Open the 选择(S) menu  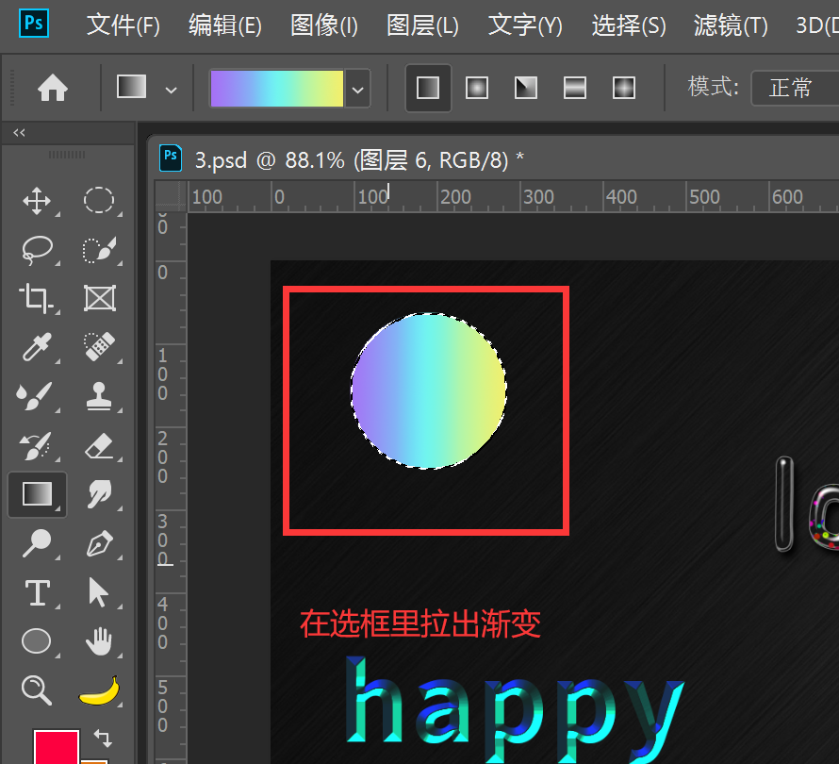click(629, 25)
